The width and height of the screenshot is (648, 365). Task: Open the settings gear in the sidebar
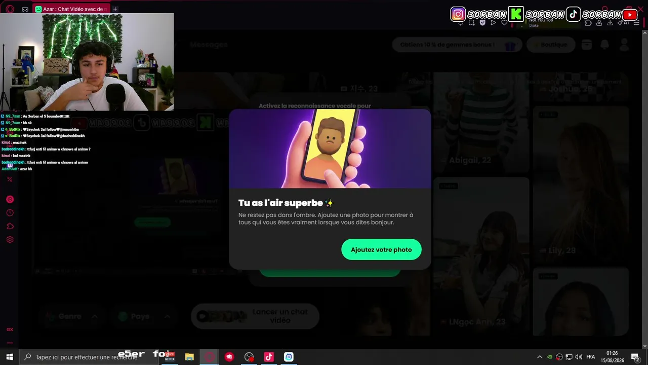click(10, 240)
